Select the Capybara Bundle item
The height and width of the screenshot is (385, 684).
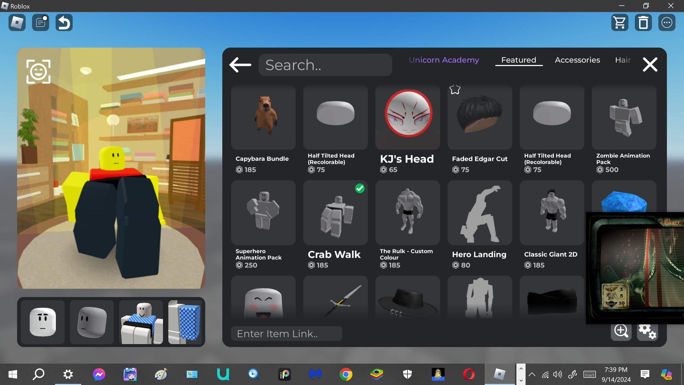click(263, 118)
